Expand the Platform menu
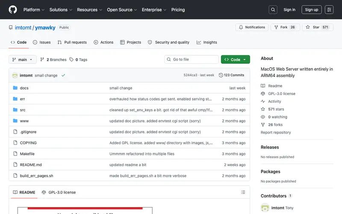 tap(34, 9)
